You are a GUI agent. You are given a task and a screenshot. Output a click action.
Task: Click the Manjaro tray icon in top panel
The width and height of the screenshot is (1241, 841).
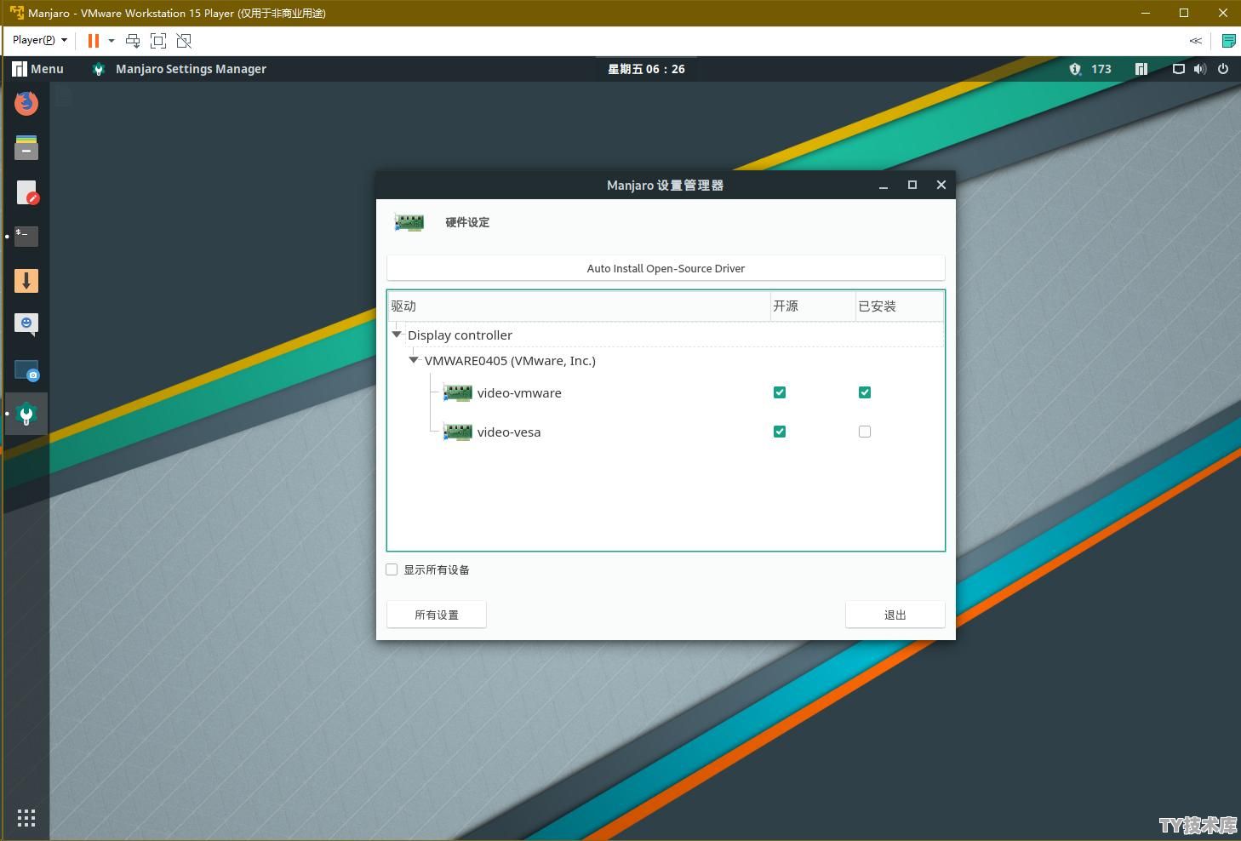[1141, 69]
